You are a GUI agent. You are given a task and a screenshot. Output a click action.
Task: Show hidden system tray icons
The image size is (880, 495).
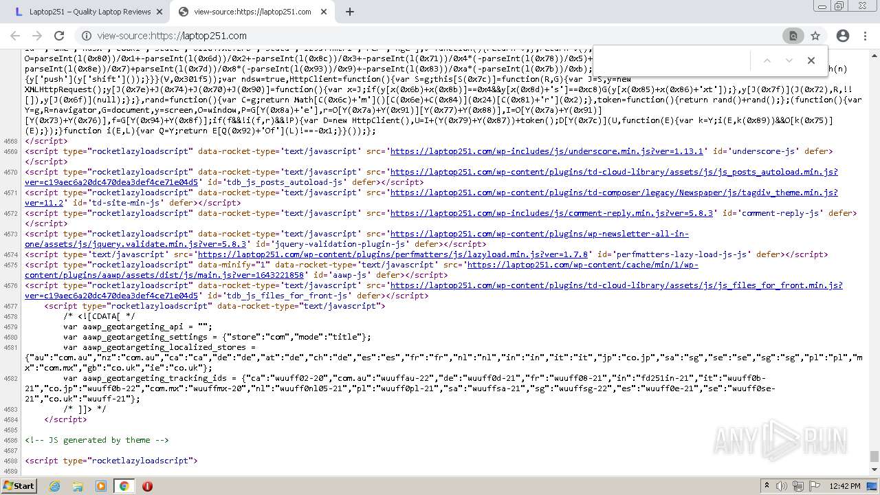767,485
